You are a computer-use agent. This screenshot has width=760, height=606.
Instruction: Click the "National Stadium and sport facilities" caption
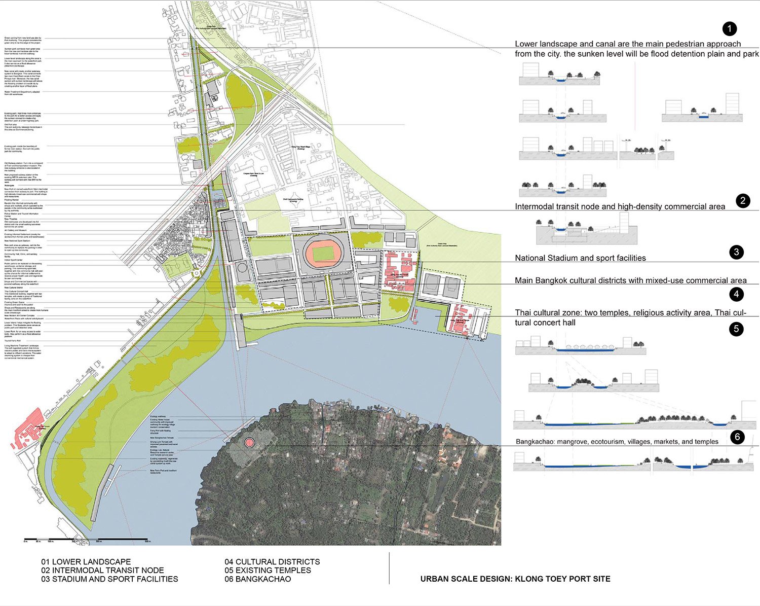click(x=580, y=258)
